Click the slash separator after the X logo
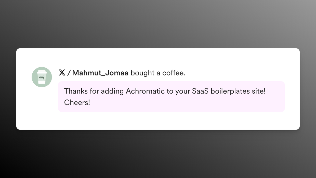This screenshot has height=178, width=316. (x=69, y=73)
